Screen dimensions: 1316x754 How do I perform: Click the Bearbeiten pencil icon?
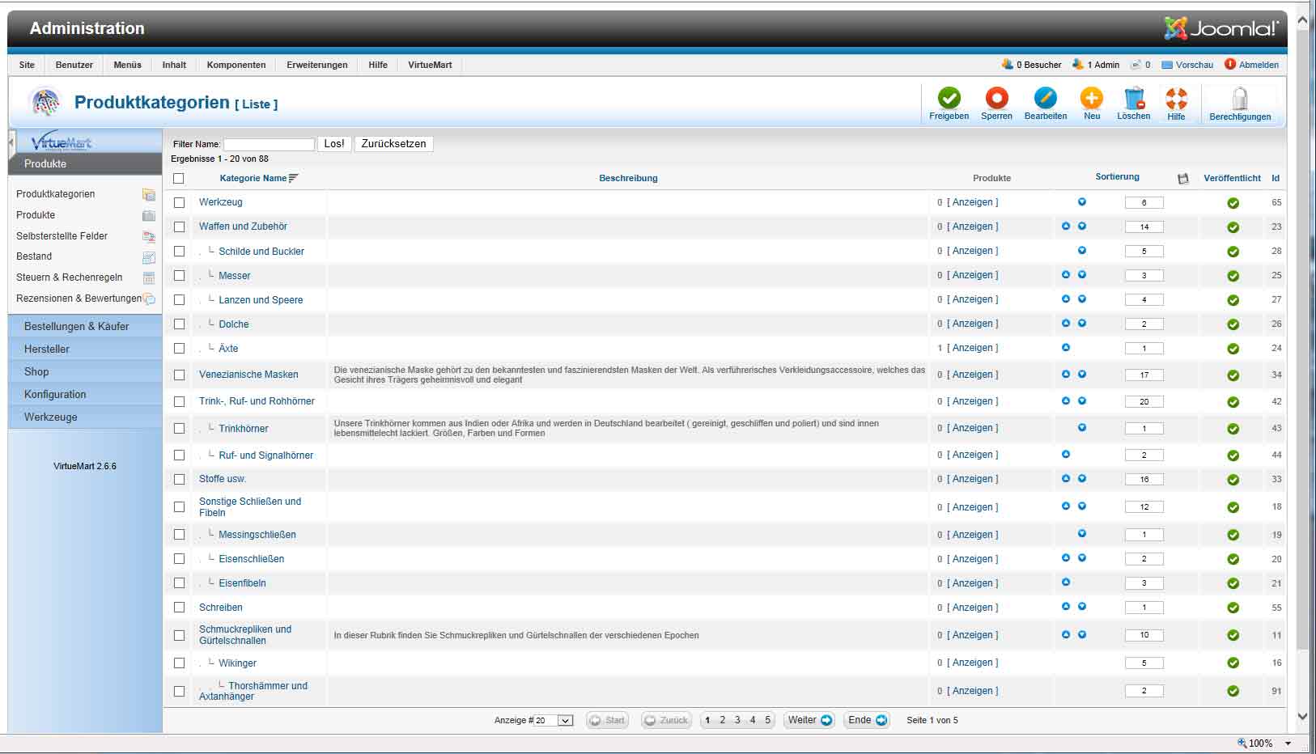[x=1045, y=99]
